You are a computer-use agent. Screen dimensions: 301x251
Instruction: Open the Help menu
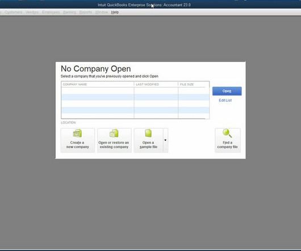coord(115,12)
